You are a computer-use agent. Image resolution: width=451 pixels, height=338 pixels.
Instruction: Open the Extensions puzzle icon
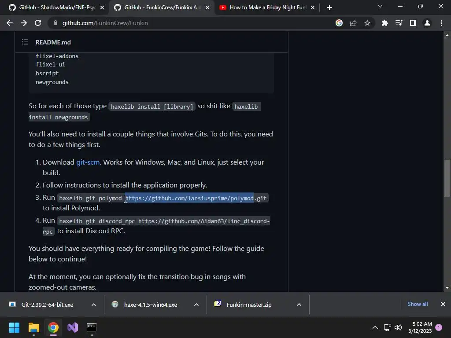(384, 23)
